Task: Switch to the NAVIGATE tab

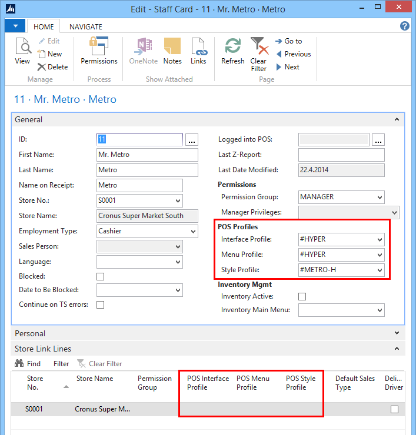Action: [86, 27]
